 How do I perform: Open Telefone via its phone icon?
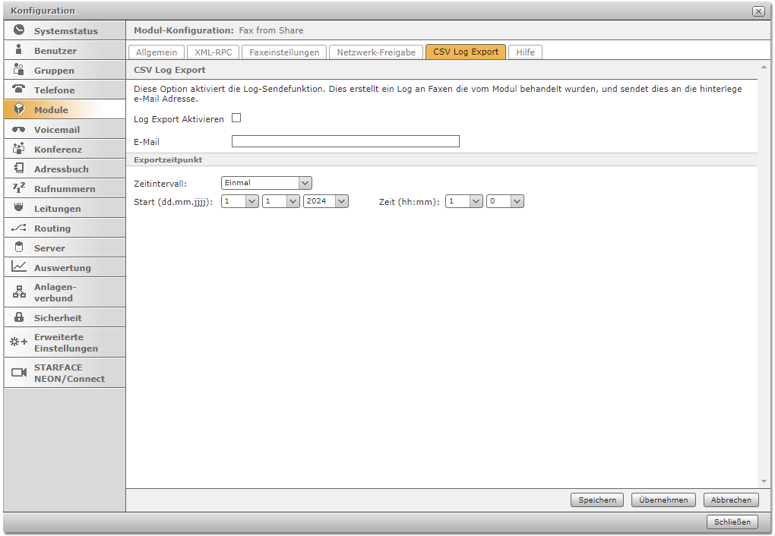[x=19, y=90]
